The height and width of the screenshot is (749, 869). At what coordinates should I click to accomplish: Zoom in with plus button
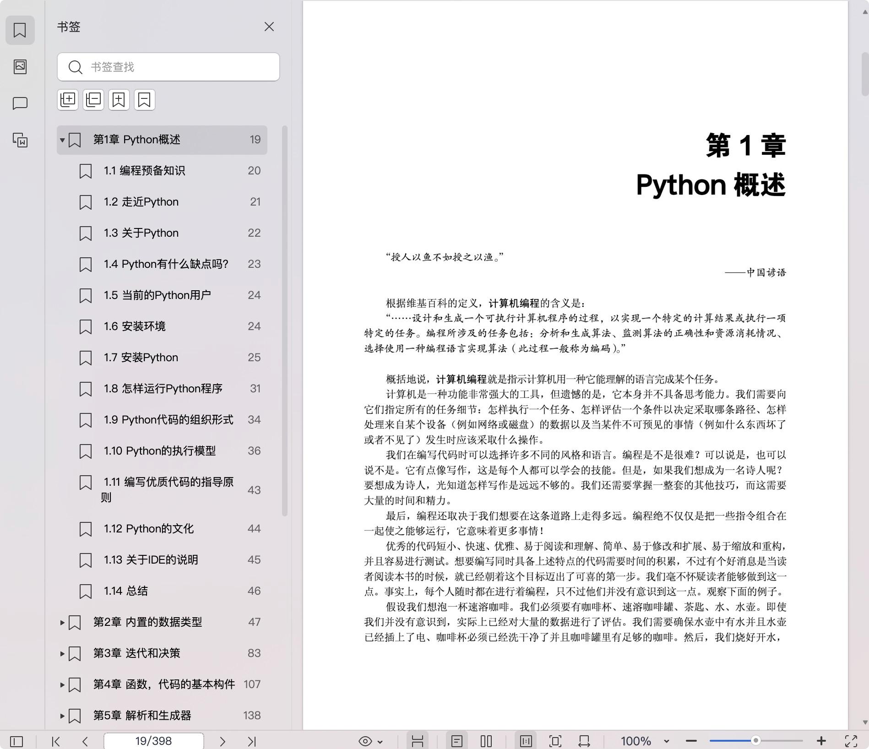(821, 741)
